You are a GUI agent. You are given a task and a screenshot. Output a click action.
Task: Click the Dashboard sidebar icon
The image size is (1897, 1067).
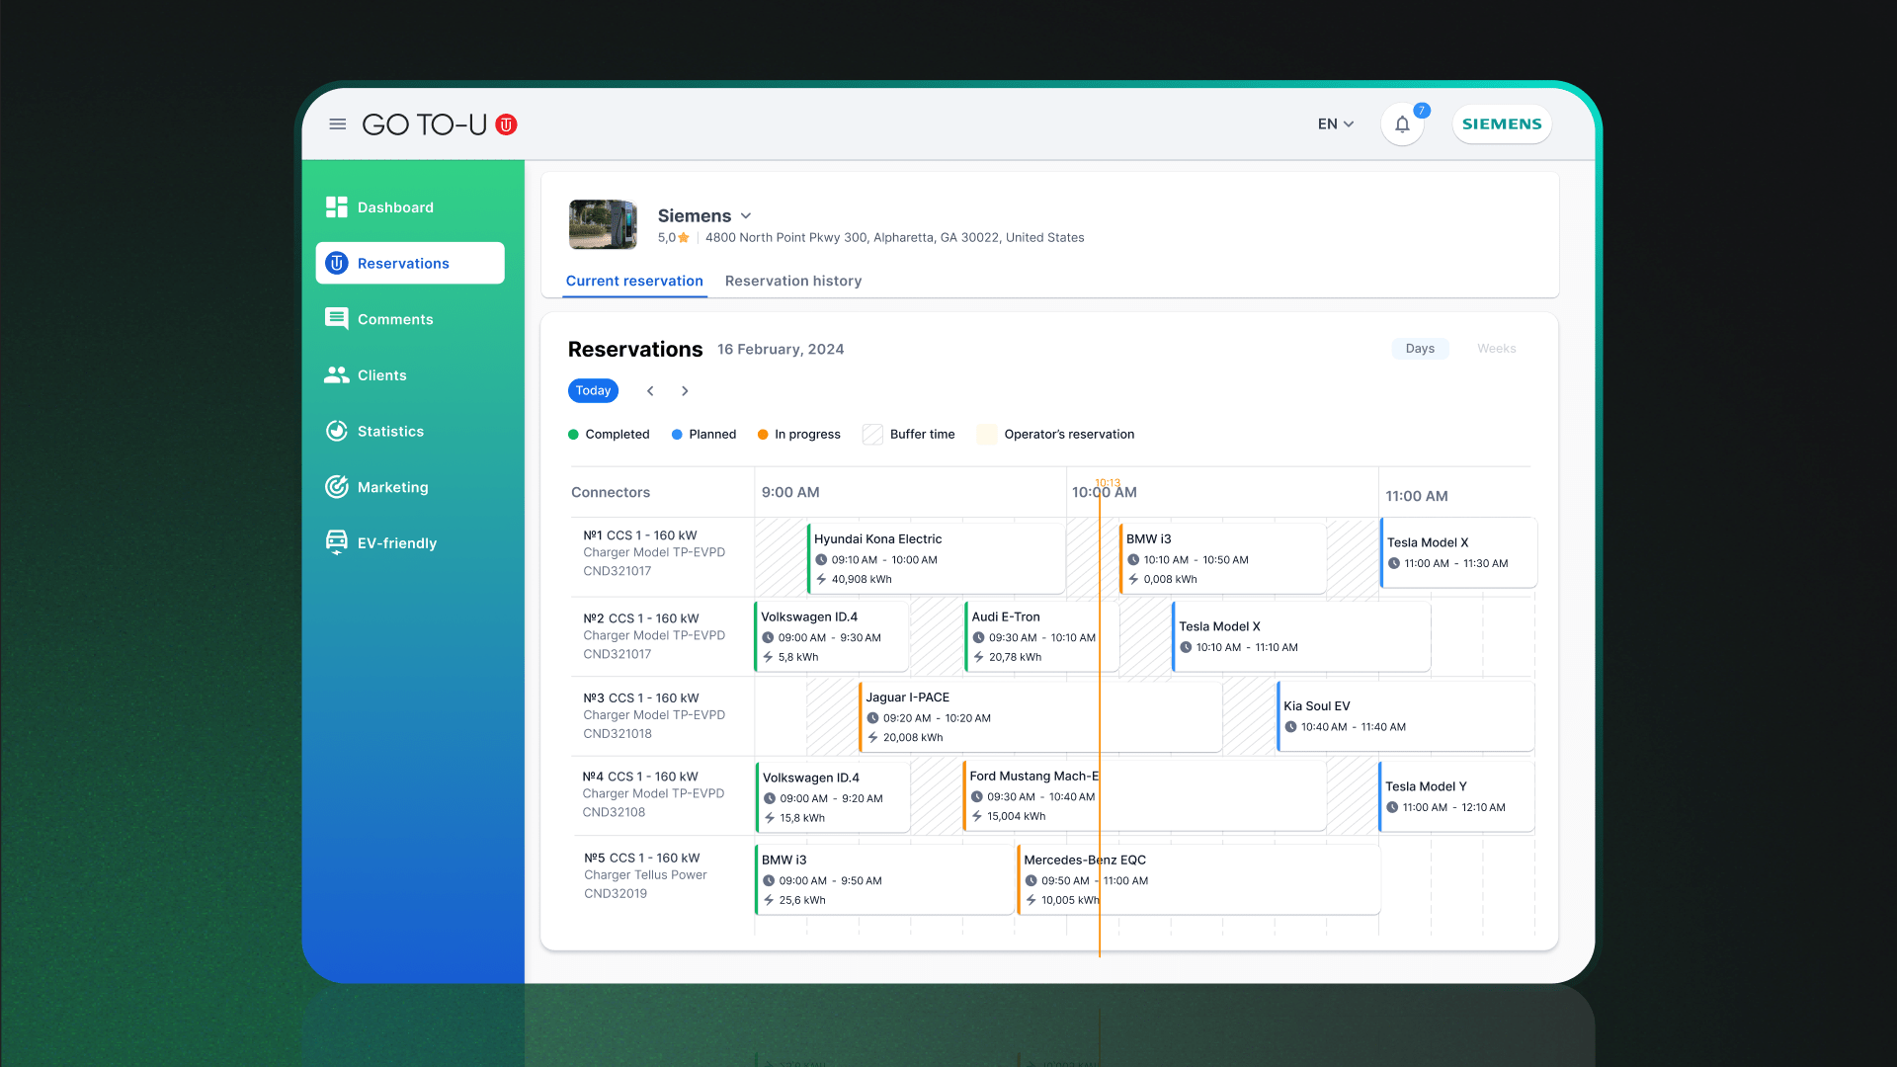click(x=337, y=206)
